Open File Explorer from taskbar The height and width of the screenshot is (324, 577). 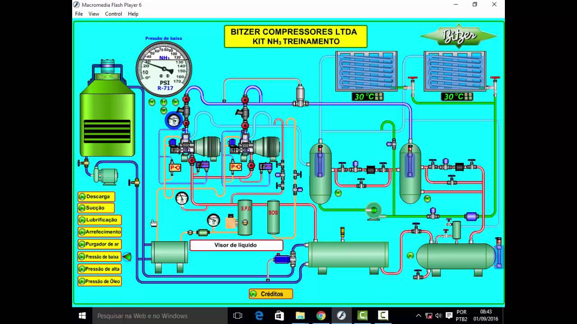pyautogui.click(x=300, y=316)
